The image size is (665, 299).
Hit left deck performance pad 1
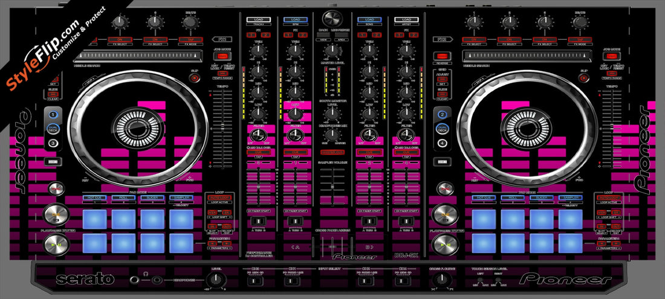coord(94,219)
